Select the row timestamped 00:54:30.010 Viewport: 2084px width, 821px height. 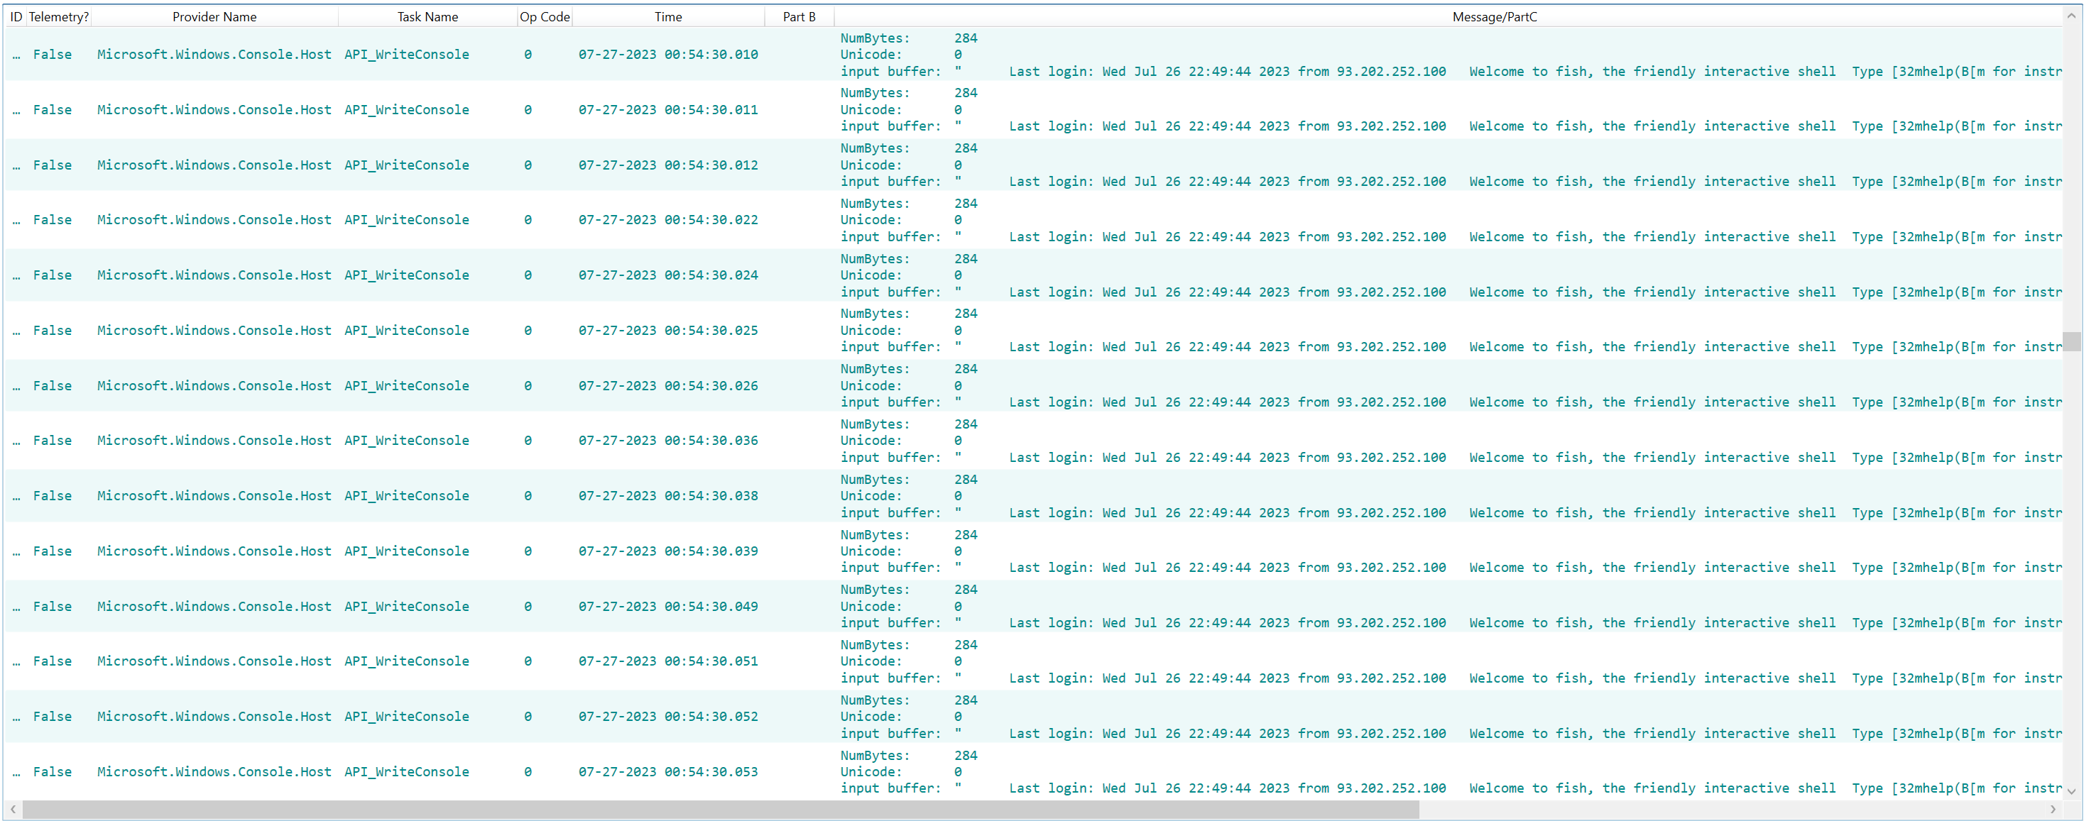(667, 55)
